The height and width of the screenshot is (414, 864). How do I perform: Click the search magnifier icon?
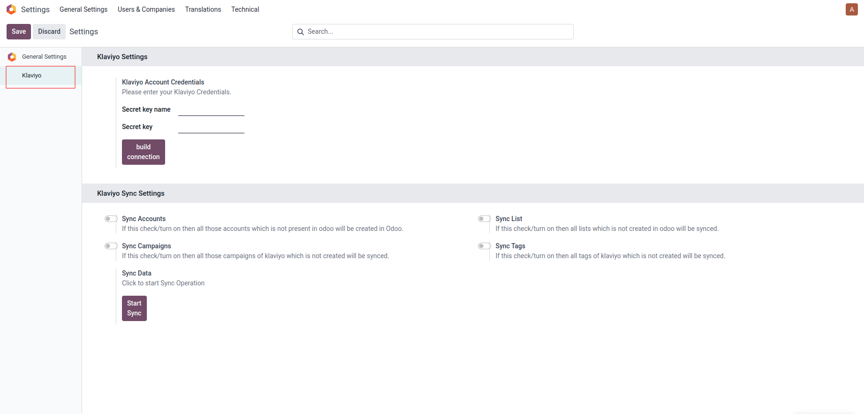click(301, 32)
